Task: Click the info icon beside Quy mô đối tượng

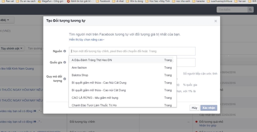Action: click(x=64, y=79)
